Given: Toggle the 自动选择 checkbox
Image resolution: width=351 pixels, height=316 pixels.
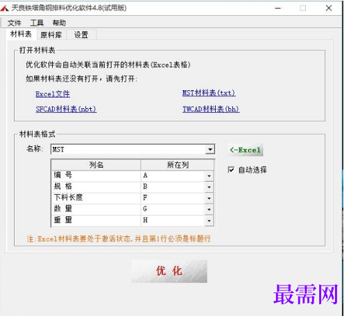Looking at the screenshot, I should point(231,170).
